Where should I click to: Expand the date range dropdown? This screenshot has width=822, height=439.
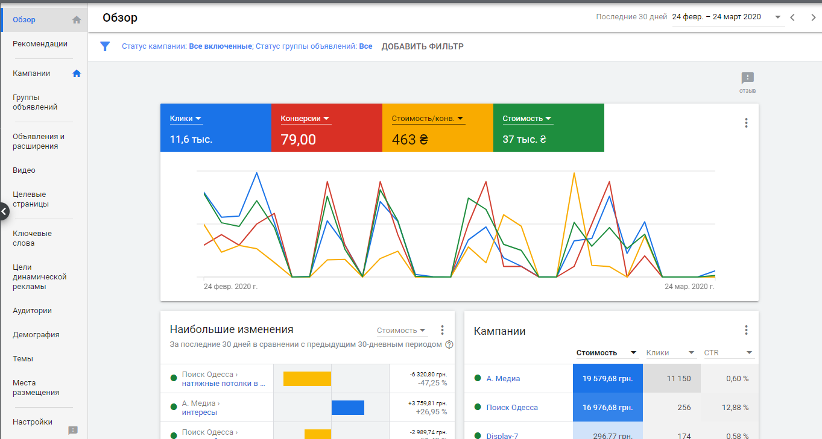777,17
